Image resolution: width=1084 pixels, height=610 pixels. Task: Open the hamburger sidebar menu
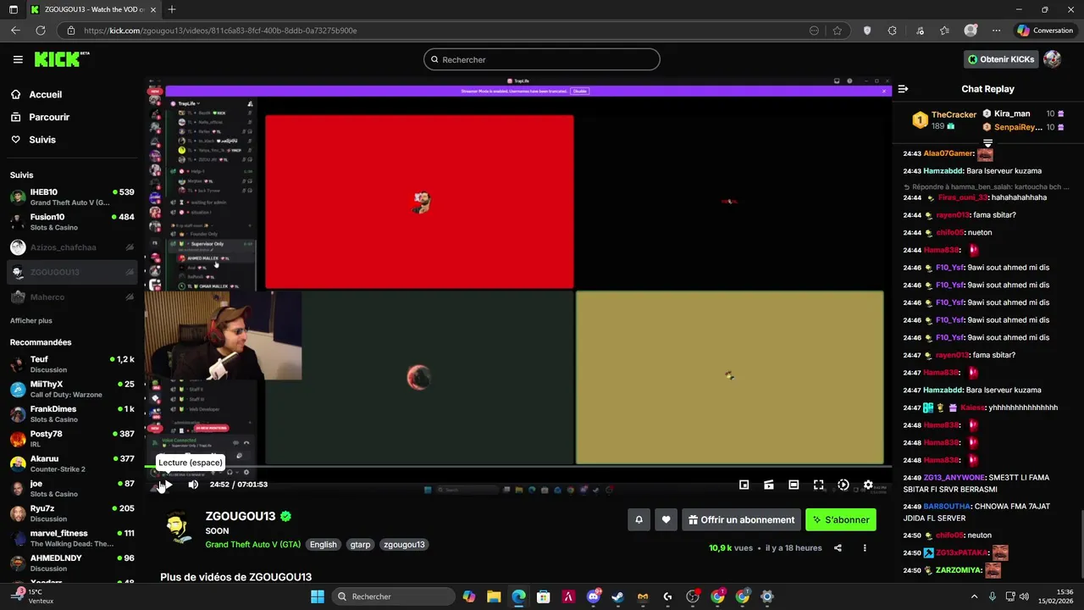point(18,59)
